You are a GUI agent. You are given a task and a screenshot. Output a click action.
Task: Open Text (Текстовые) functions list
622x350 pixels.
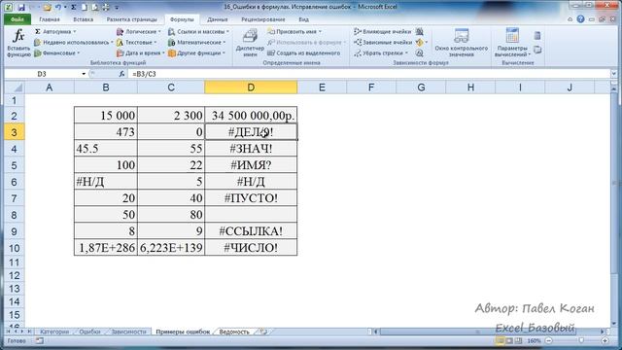(137, 42)
